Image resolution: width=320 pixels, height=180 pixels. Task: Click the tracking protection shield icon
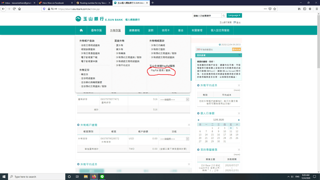tap(44, 9)
